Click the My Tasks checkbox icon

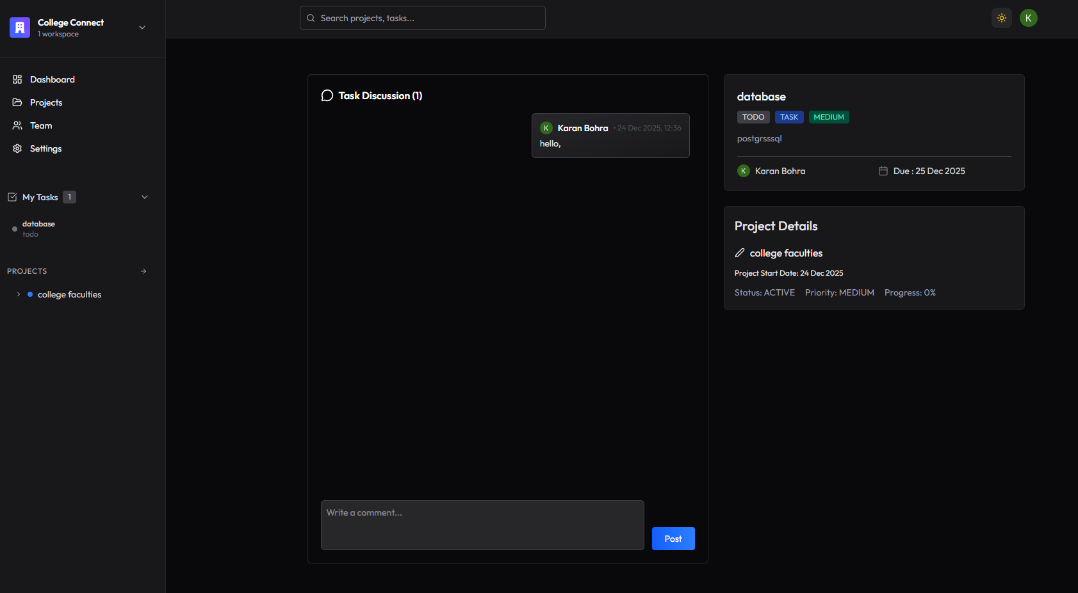(x=12, y=197)
